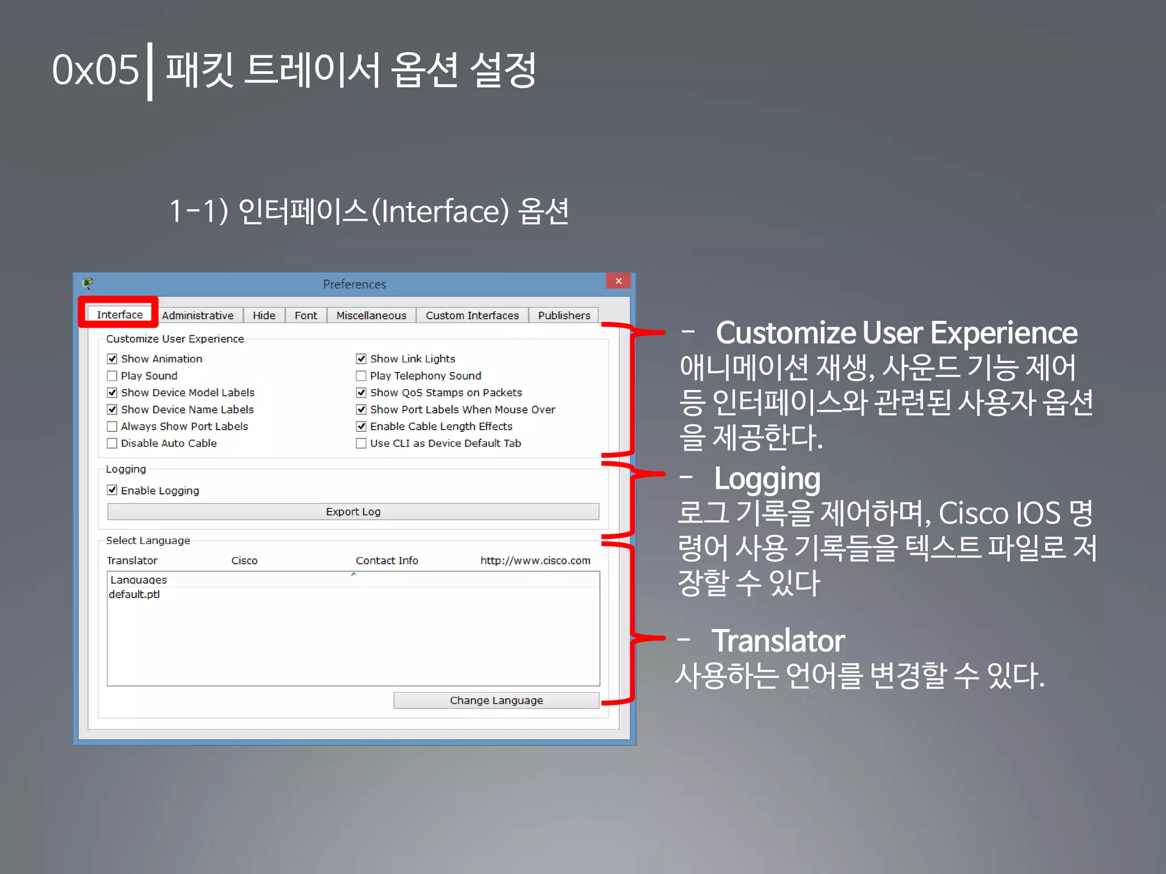
Task: Click the Languages column header
Action: [x=353, y=579]
